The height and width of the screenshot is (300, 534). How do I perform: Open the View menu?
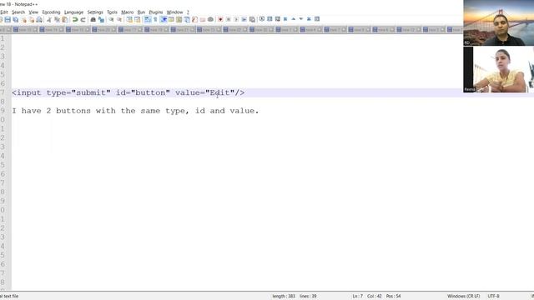click(33, 12)
